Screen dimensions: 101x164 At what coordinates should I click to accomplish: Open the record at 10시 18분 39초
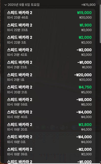50,152
